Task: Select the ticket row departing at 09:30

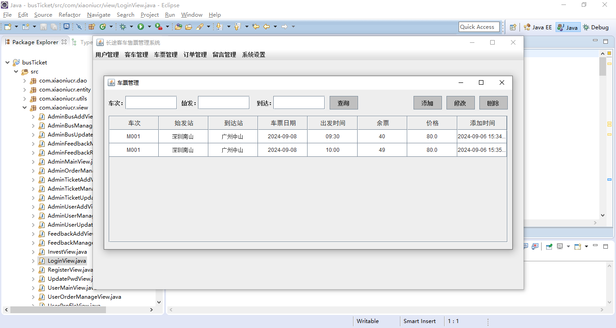Action: pos(308,137)
